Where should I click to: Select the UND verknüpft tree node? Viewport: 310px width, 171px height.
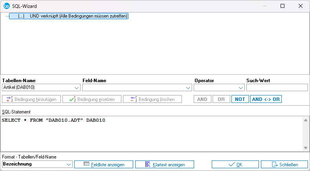[x=69, y=16]
